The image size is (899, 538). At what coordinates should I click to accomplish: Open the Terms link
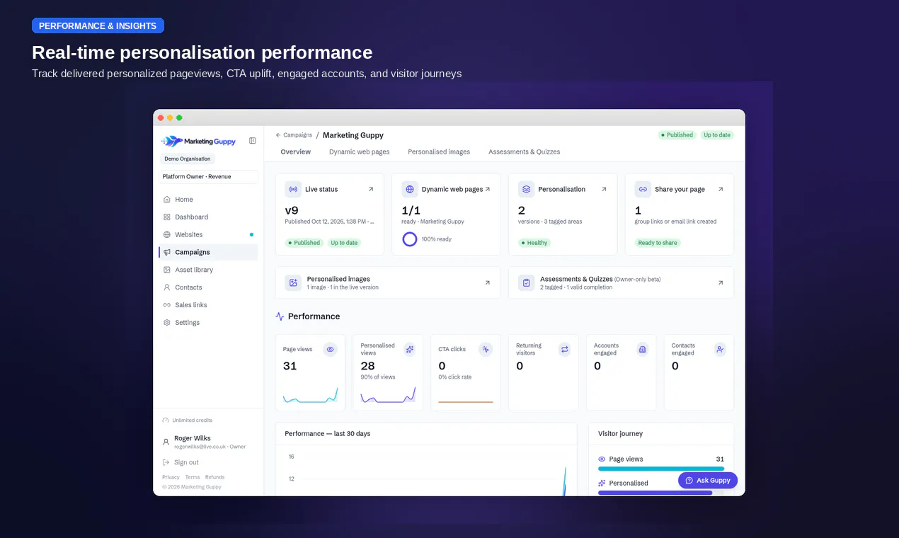(x=193, y=477)
